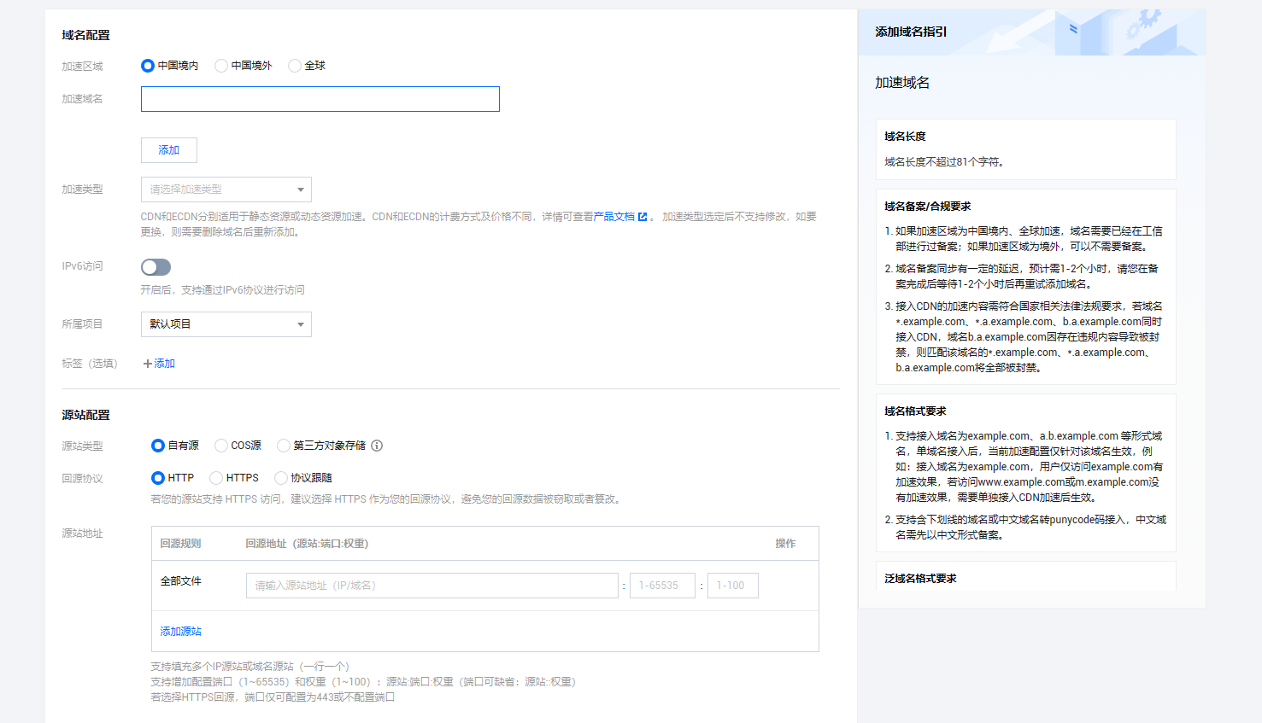
Task: Click the plus icon to add a tag
Action: pos(148,364)
